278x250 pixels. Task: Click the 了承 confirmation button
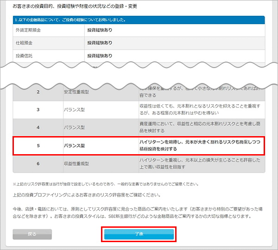[x=139, y=234]
